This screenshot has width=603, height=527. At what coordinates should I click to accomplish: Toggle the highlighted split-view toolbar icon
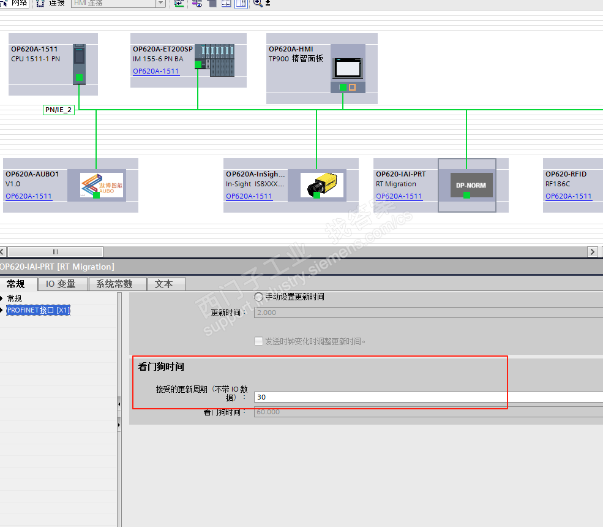[x=241, y=4]
